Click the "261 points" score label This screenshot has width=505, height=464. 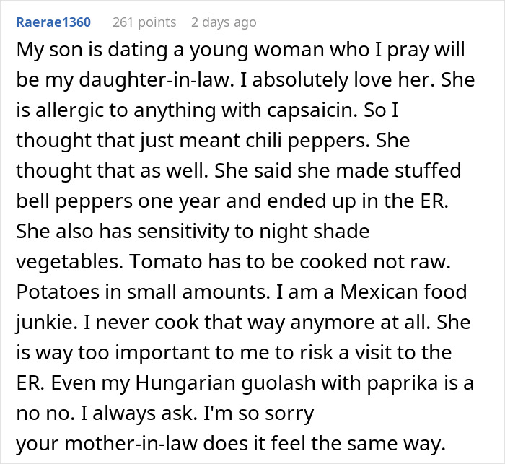(x=144, y=22)
